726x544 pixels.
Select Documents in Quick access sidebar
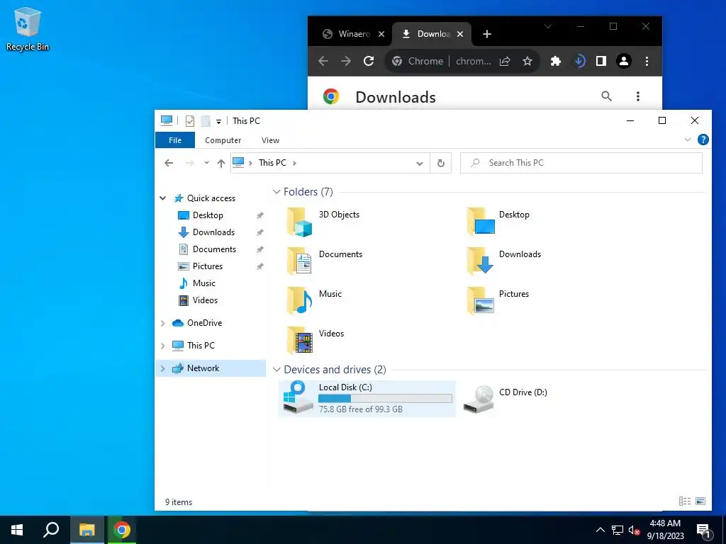[x=214, y=249]
